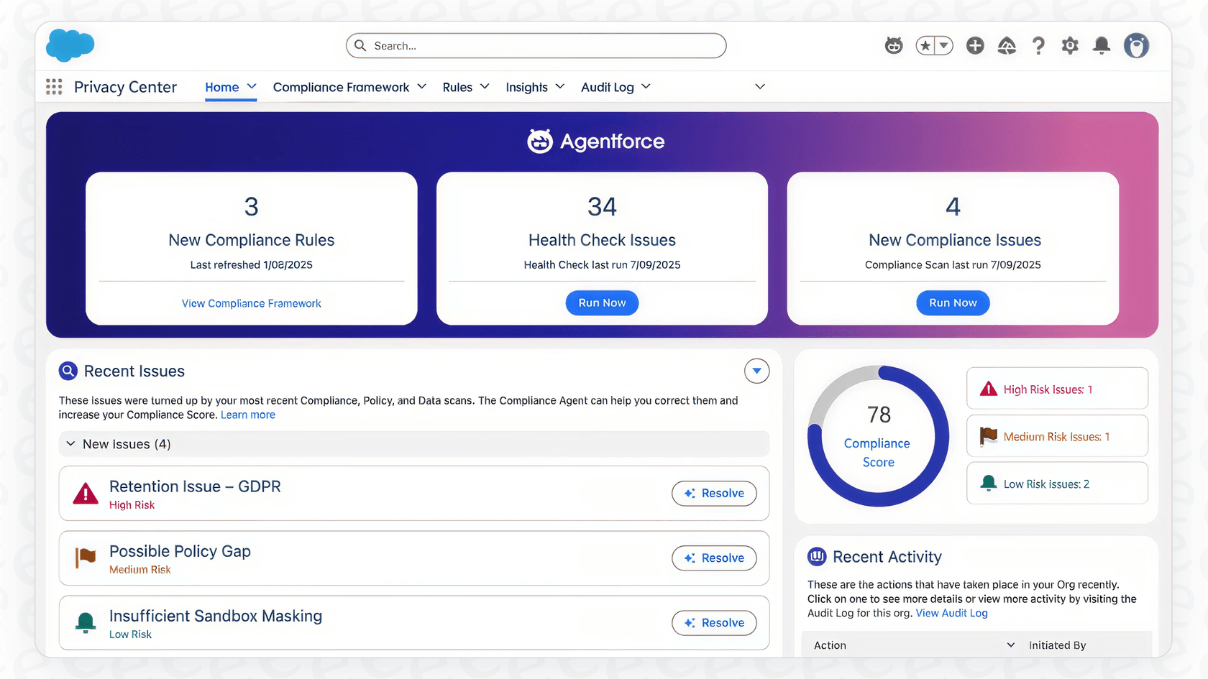Open the user avatar profile menu
The width and height of the screenshot is (1208, 679).
pos(1137,45)
